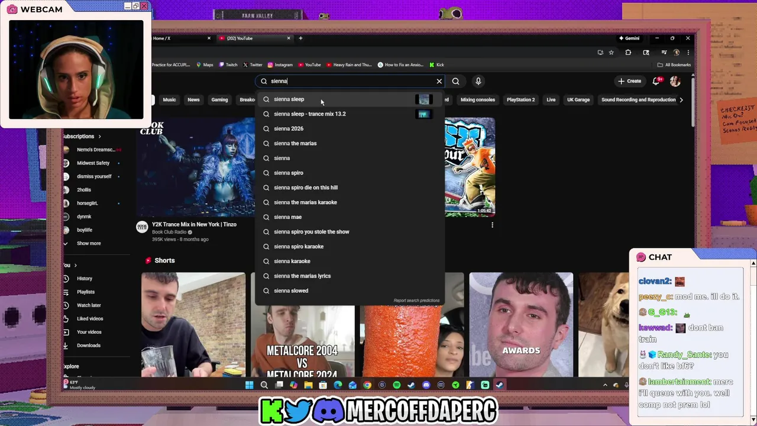This screenshot has width=757, height=426.
Task: Select the News filter chip
Action: (193, 99)
